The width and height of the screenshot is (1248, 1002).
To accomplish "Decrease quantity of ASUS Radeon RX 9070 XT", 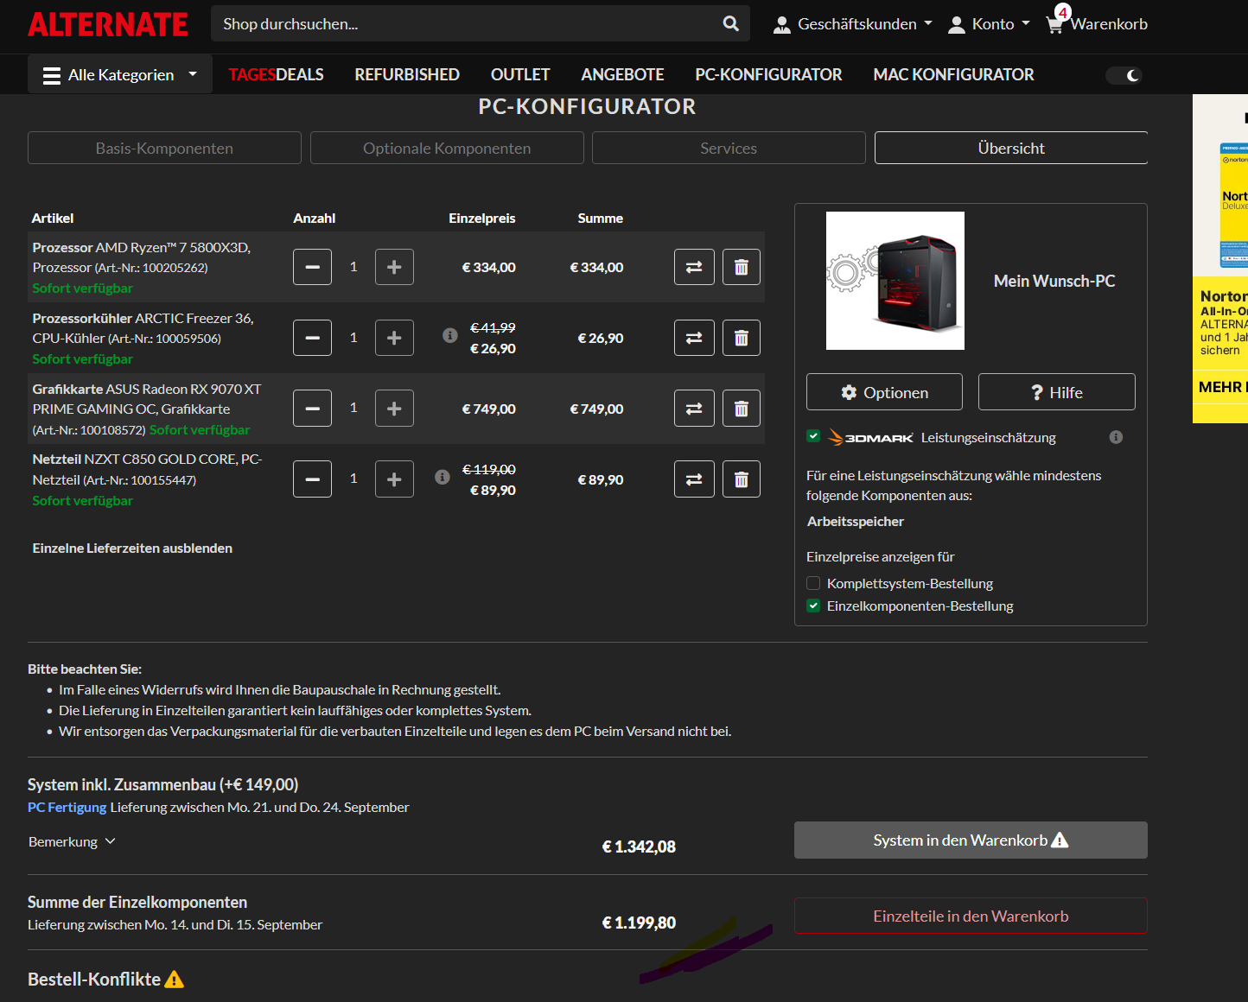I will [x=312, y=409].
